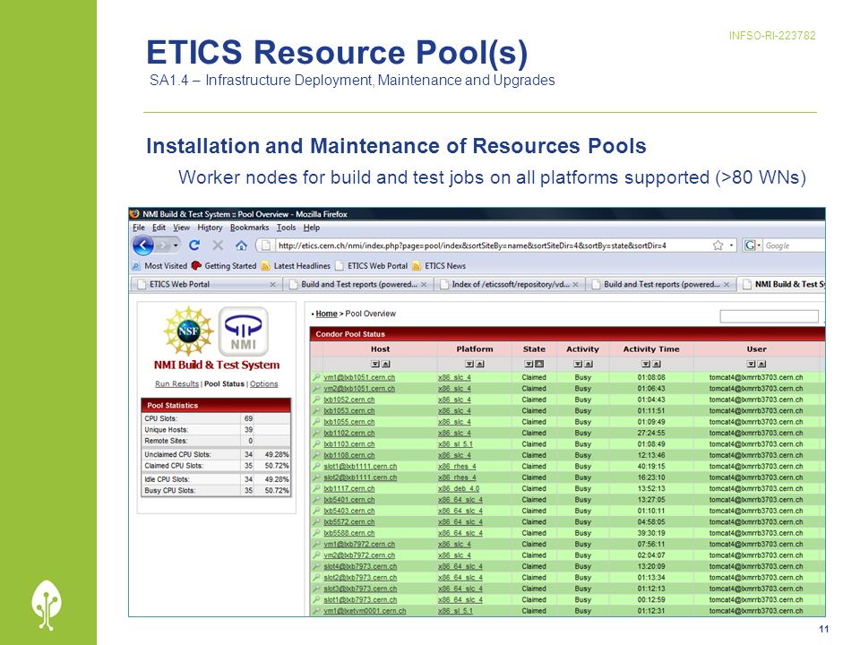The height and width of the screenshot is (645, 860).
Task: Open host link lxb1102.cern.ch
Action: [349, 433]
